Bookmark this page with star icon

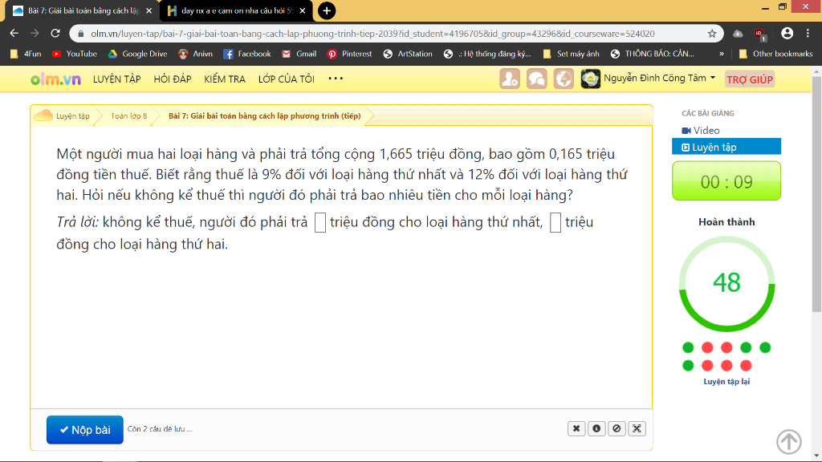click(712, 34)
